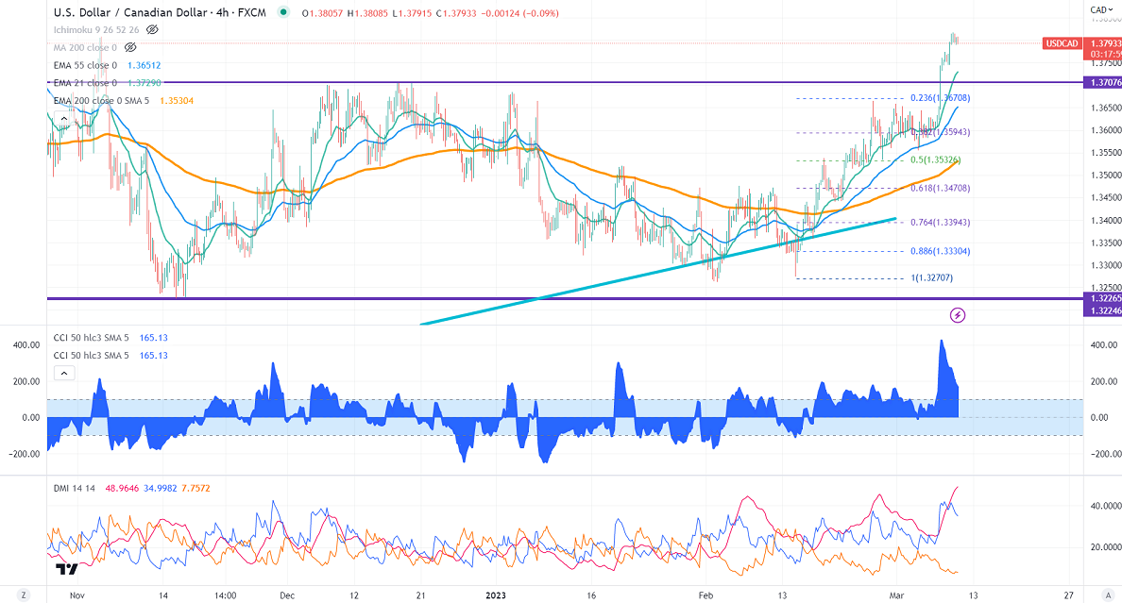Show the hidden Ichimoku indicator
Image resolution: width=1122 pixels, height=603 pixels.
coord(151,29)
